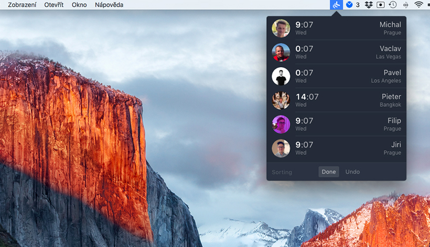430x247 pixels.
Task: Click Pavel's black and white avatar
Action: (x=281, y=76)
